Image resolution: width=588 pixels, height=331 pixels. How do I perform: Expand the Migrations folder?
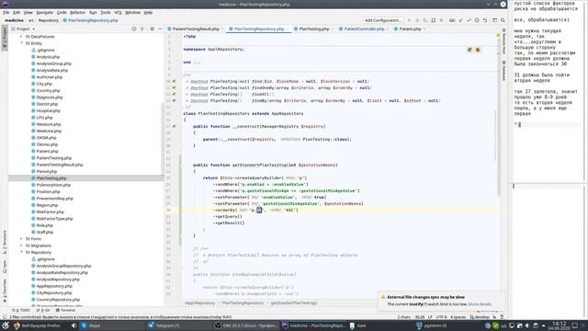coord(21,245)
